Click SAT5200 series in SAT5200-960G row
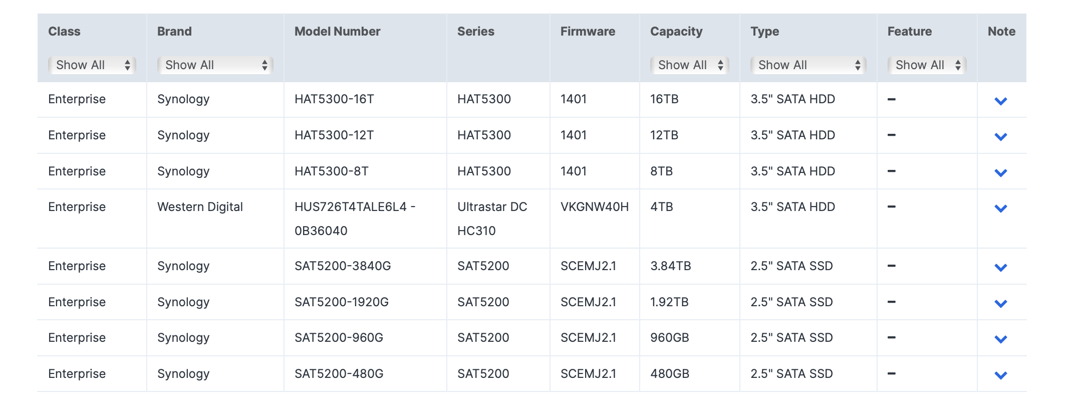 [x=483, y=338]
